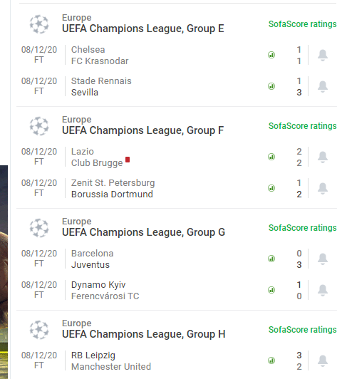The image size is (337, 379).
Task: Click red card indicator next to Club Brugge
Action: [128, 160]
